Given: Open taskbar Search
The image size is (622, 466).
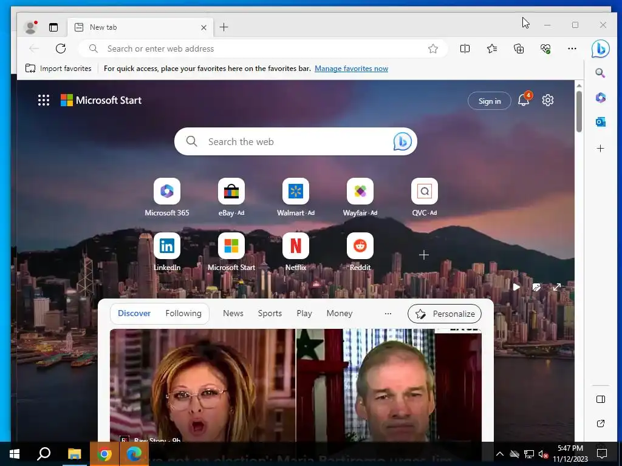Looking at the screenshot, I should pyautogui.click(x=44, y=454).
